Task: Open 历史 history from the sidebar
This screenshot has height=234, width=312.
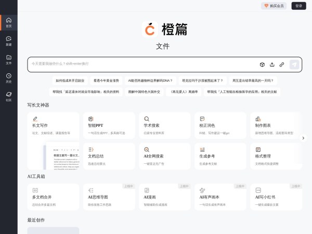Action: [8, 78]
